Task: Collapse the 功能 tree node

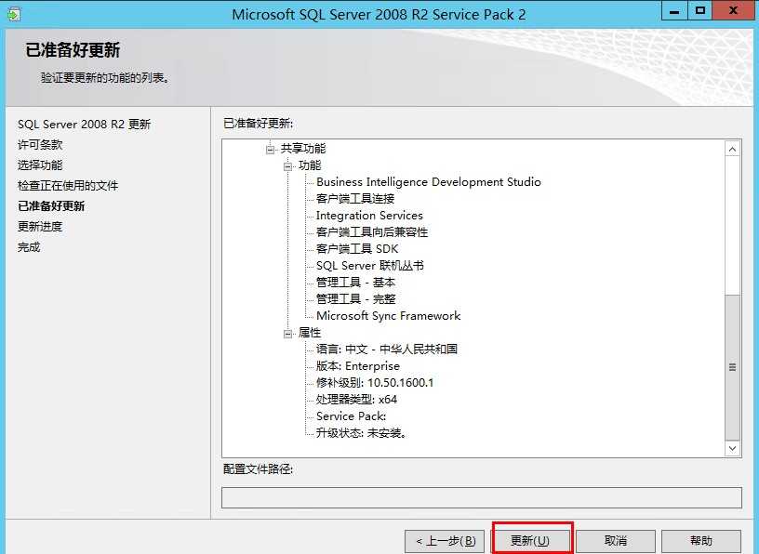Action: [x=288, y=166]
